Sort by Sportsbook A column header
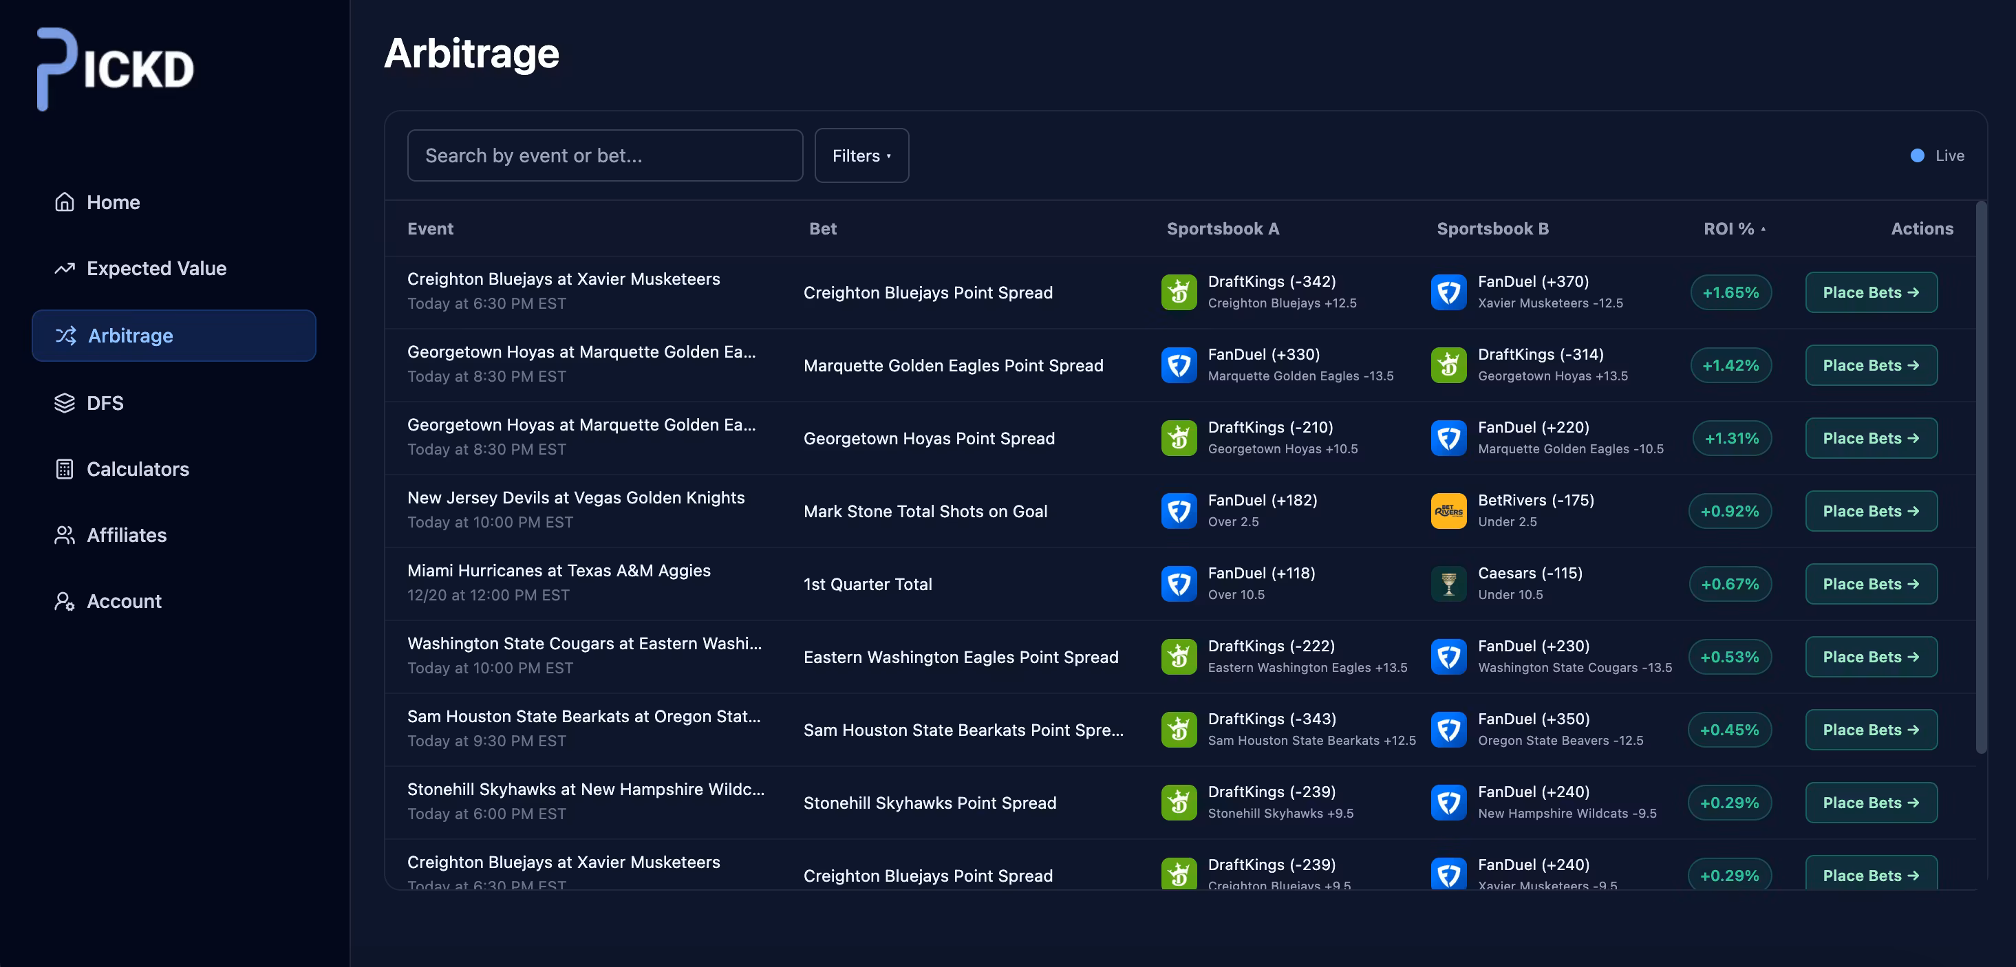 pos(1223,228)
